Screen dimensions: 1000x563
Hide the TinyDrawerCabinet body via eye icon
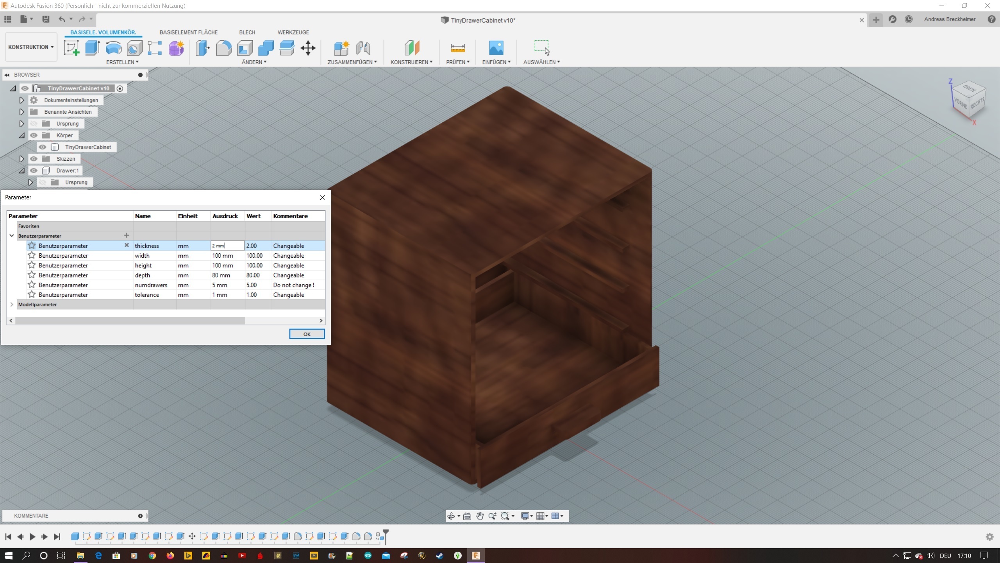pyautogui.click(x=43, y=147)
